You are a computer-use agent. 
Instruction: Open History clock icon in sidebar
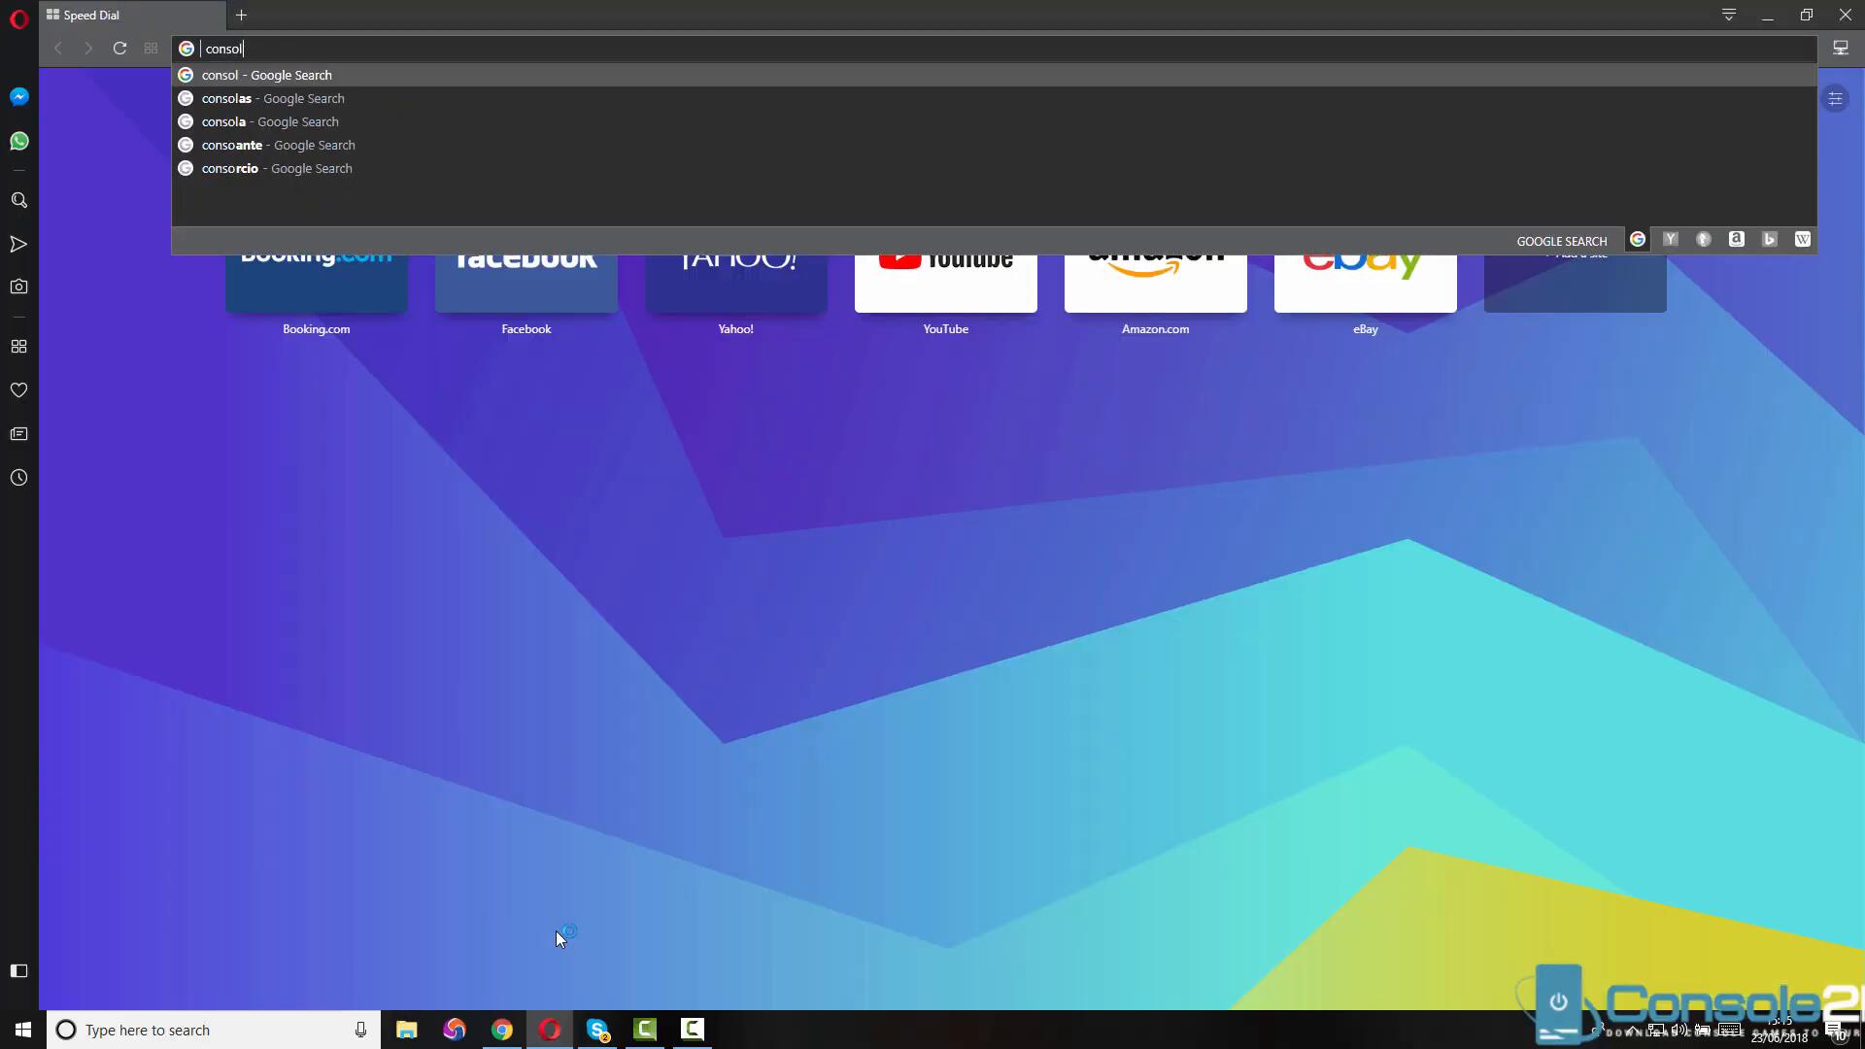(x=18, y=478)
